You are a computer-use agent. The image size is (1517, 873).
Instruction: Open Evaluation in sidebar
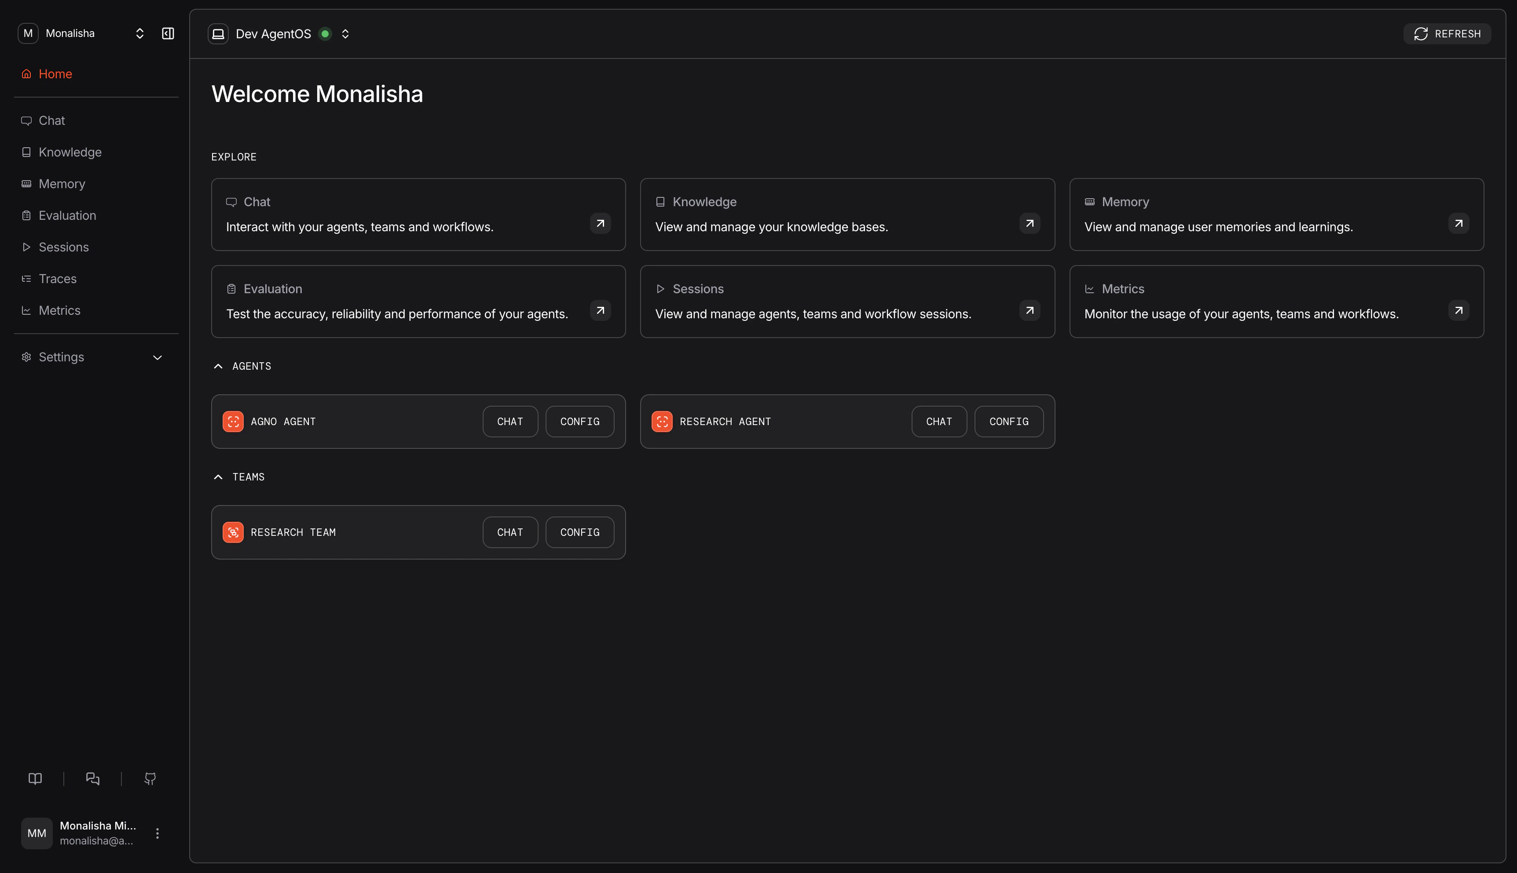point(96,215)
